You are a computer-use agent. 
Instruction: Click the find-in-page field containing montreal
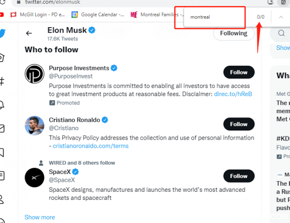tap(214, 17)
